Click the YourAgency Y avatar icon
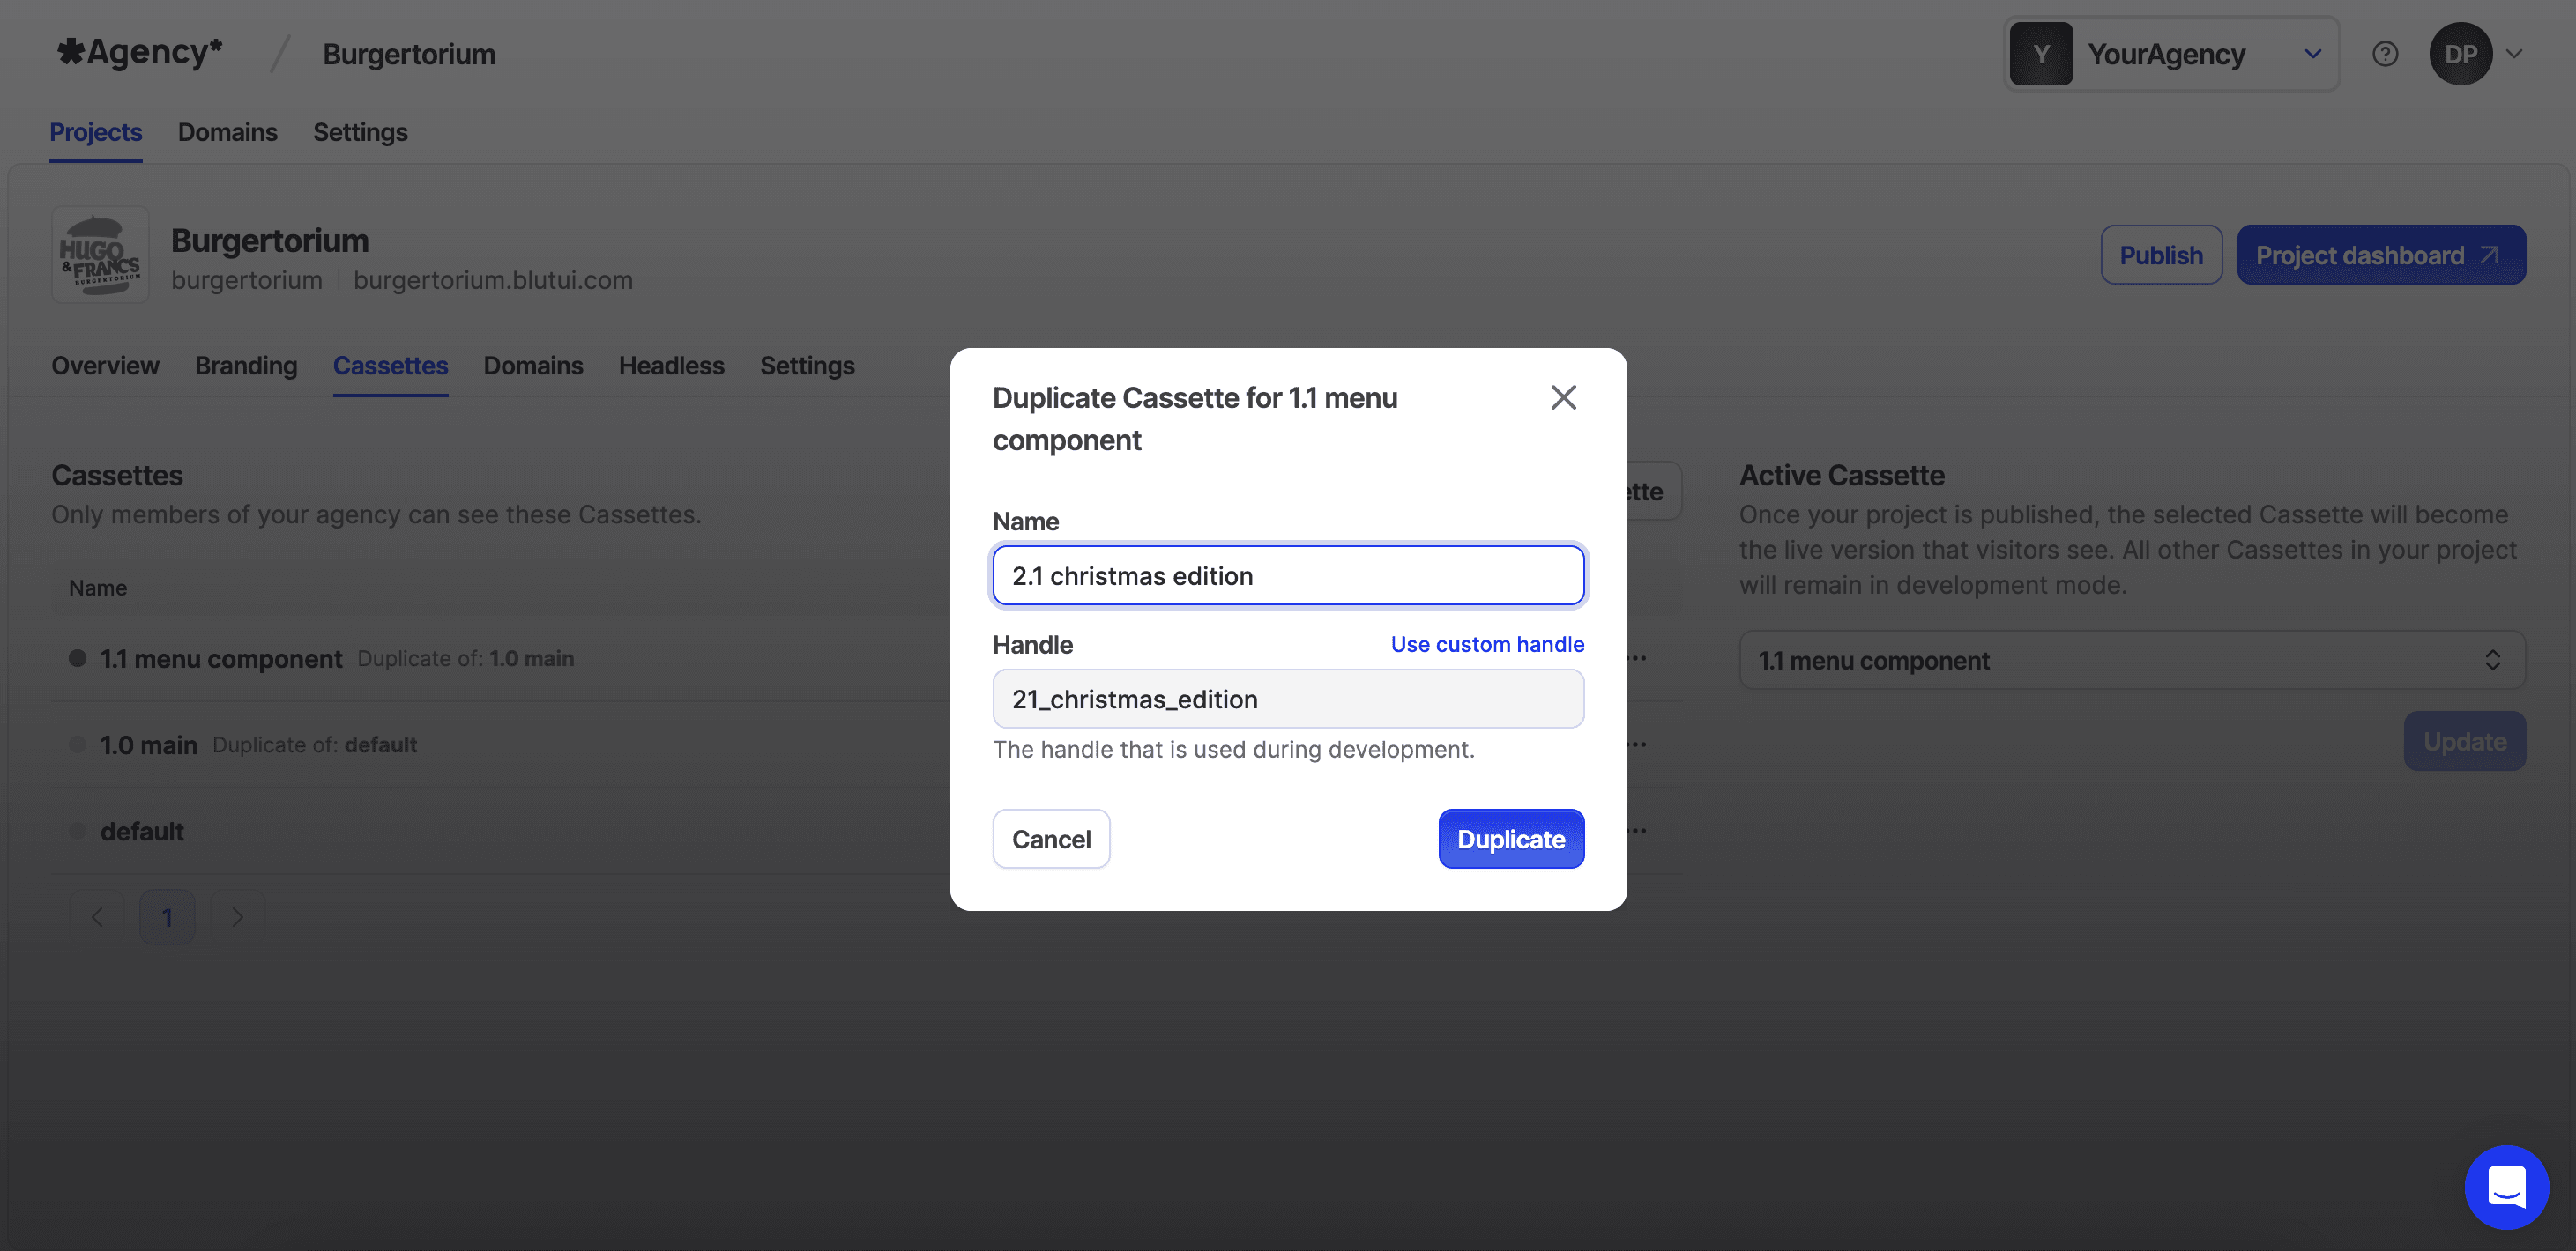2576x1251 pixels. (x=2041, y=54)
